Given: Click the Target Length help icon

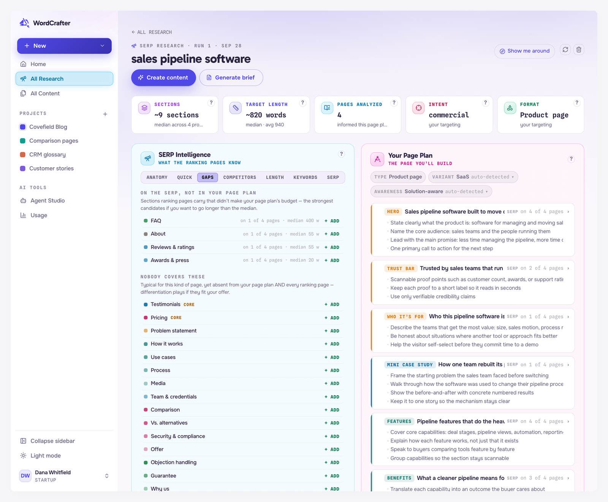Looking at the screenshot, I should coord(303,103).
